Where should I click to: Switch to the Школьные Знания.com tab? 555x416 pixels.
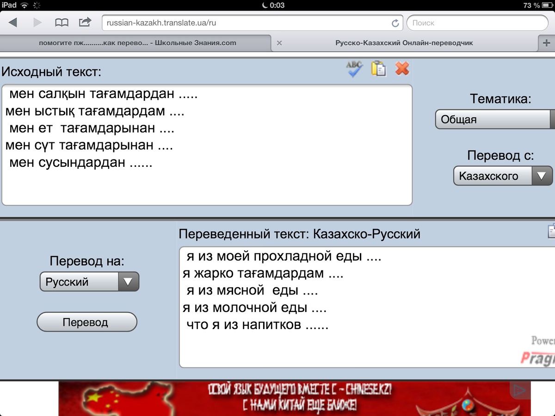pyautogui.click(x=137, y=43)
